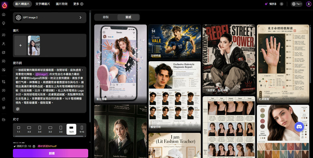Viewport: 313px width, 158px height.
Task: Click the left panel vertical scrollbar
Action: tap(90, 68)
